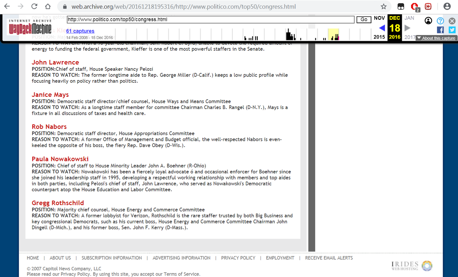Click the highlighted 2016 year marker
Viewport: 458px width, 277px height.
pos(395,37)
